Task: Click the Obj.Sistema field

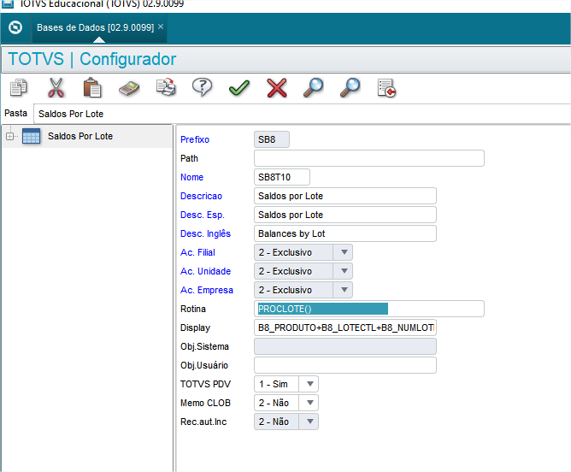Action: 345,346
